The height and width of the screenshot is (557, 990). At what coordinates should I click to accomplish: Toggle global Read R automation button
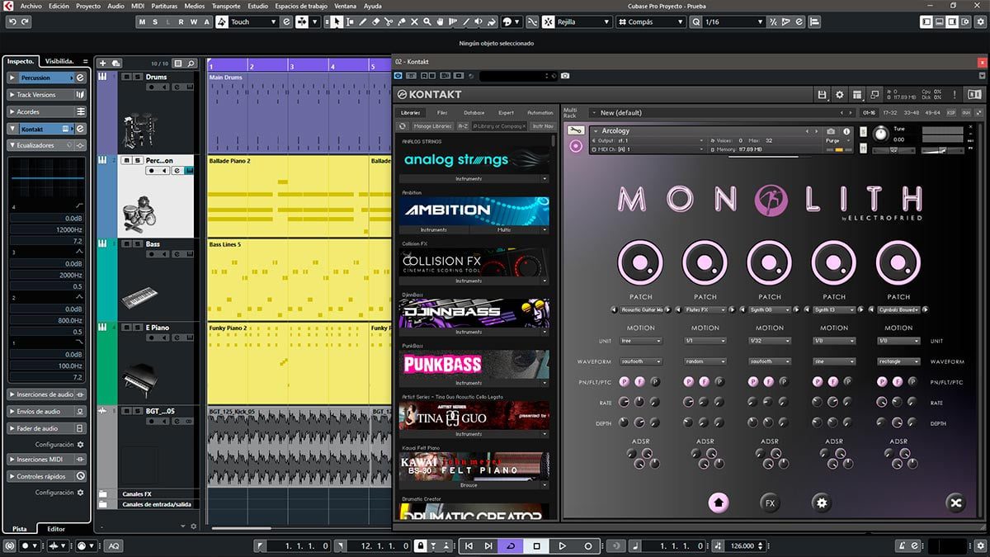point(181,22)
